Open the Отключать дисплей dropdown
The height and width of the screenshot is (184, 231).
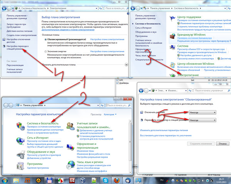tap(203, 113)
